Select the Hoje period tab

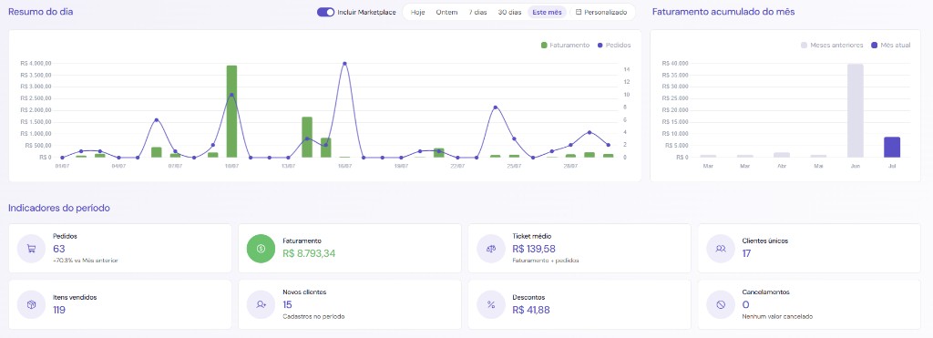[417, 12]
